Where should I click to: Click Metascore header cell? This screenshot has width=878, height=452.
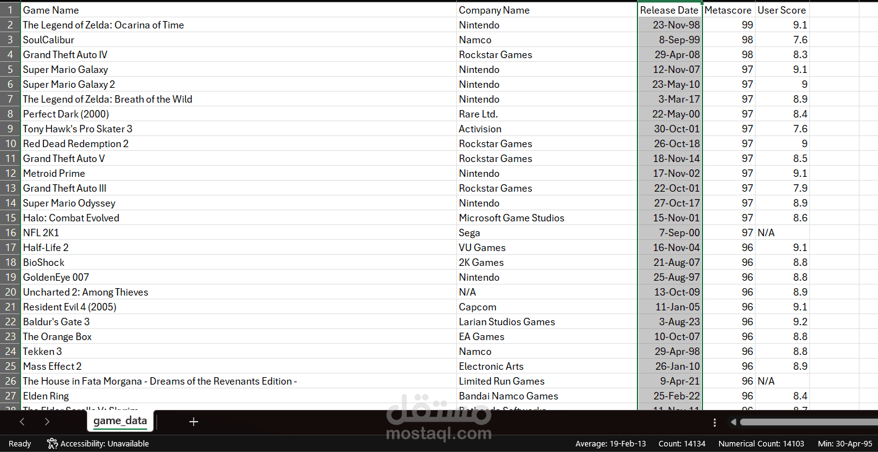tap(729, 10)
